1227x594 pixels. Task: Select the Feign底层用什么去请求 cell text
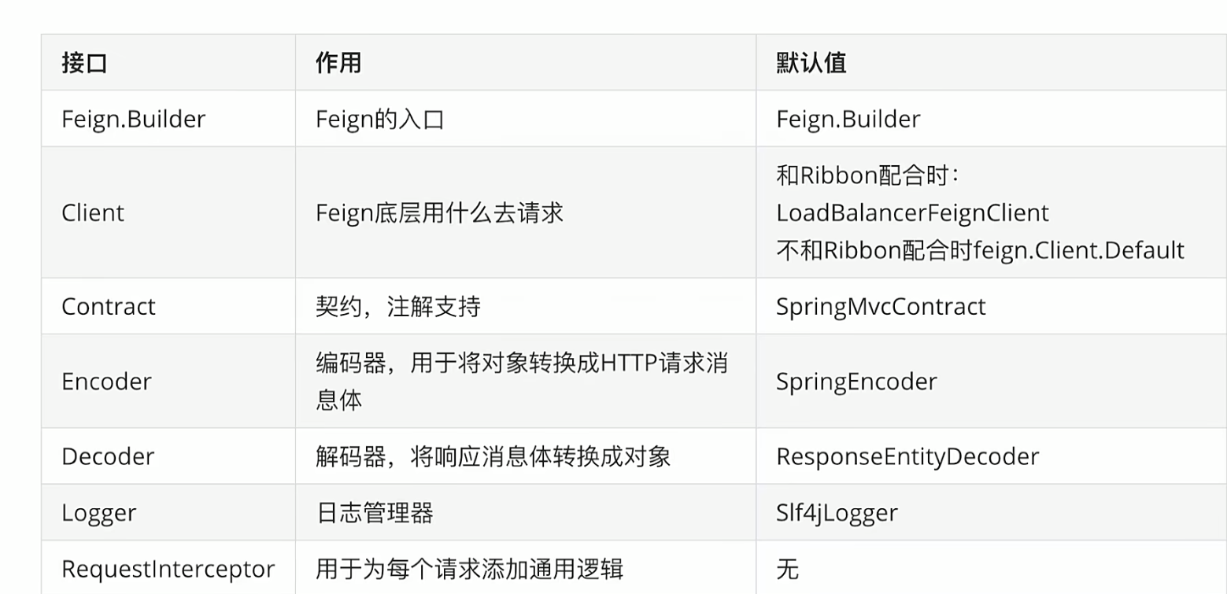pos(439,213)
